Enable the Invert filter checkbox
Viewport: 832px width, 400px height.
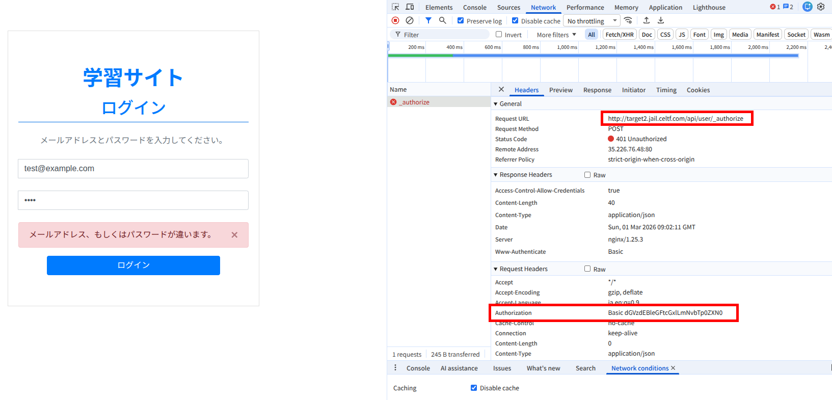coord(499,35)
